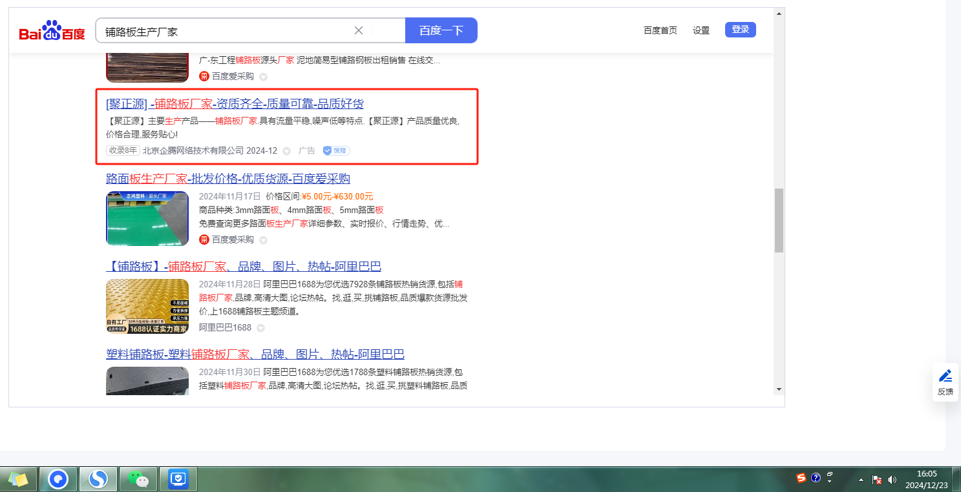Click the page scrollbar thumb
The width and height of the screenshot is (961, 492).
click(x=779, y=220)
